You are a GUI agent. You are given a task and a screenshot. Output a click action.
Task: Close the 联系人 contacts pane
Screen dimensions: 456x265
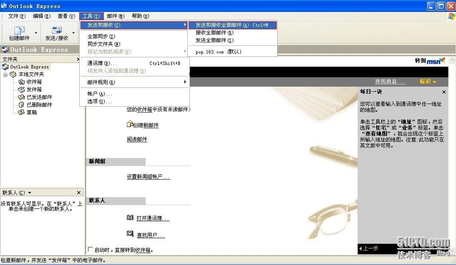(x=78, y=192)
